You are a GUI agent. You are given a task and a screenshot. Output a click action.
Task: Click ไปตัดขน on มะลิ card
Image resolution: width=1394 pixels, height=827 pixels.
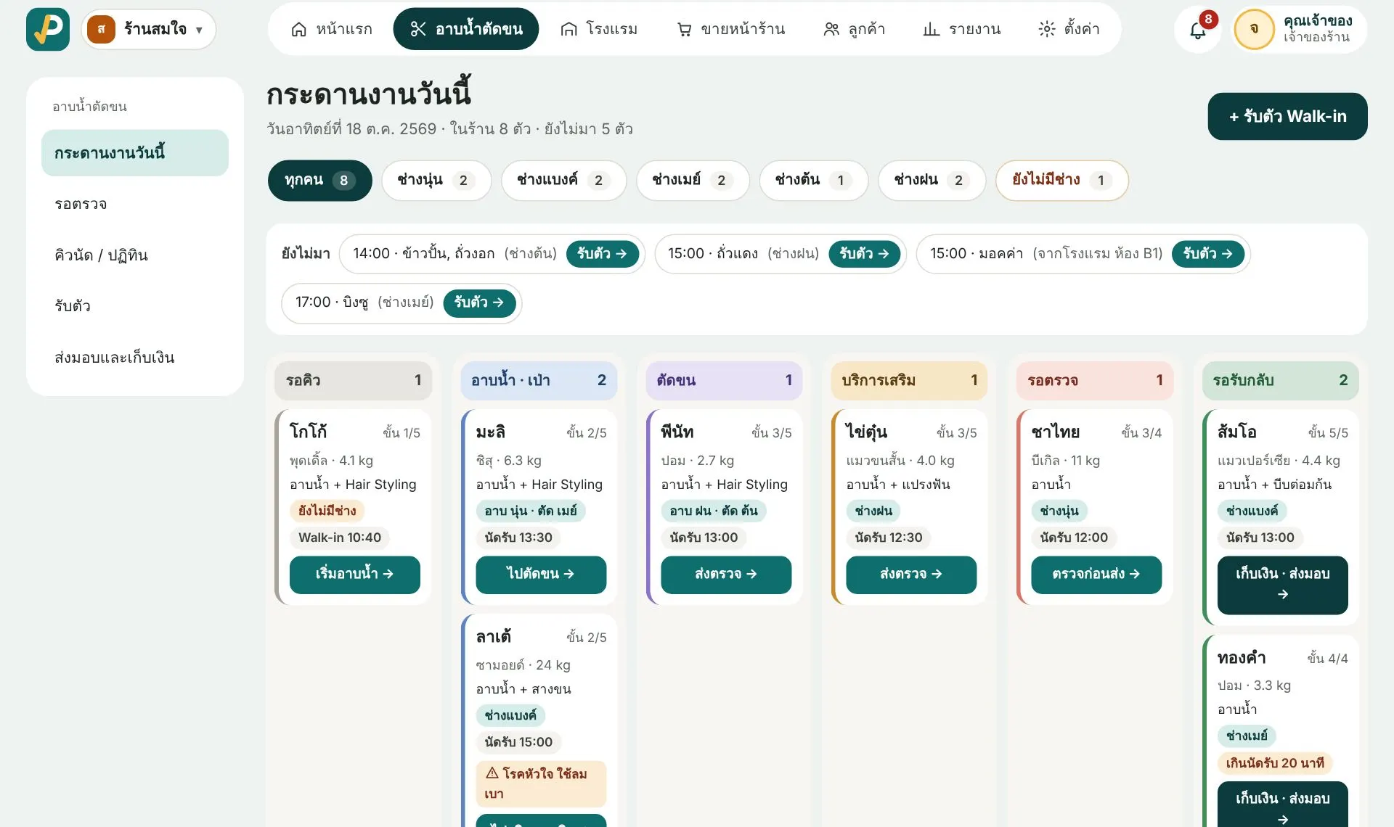coord(541,575)
